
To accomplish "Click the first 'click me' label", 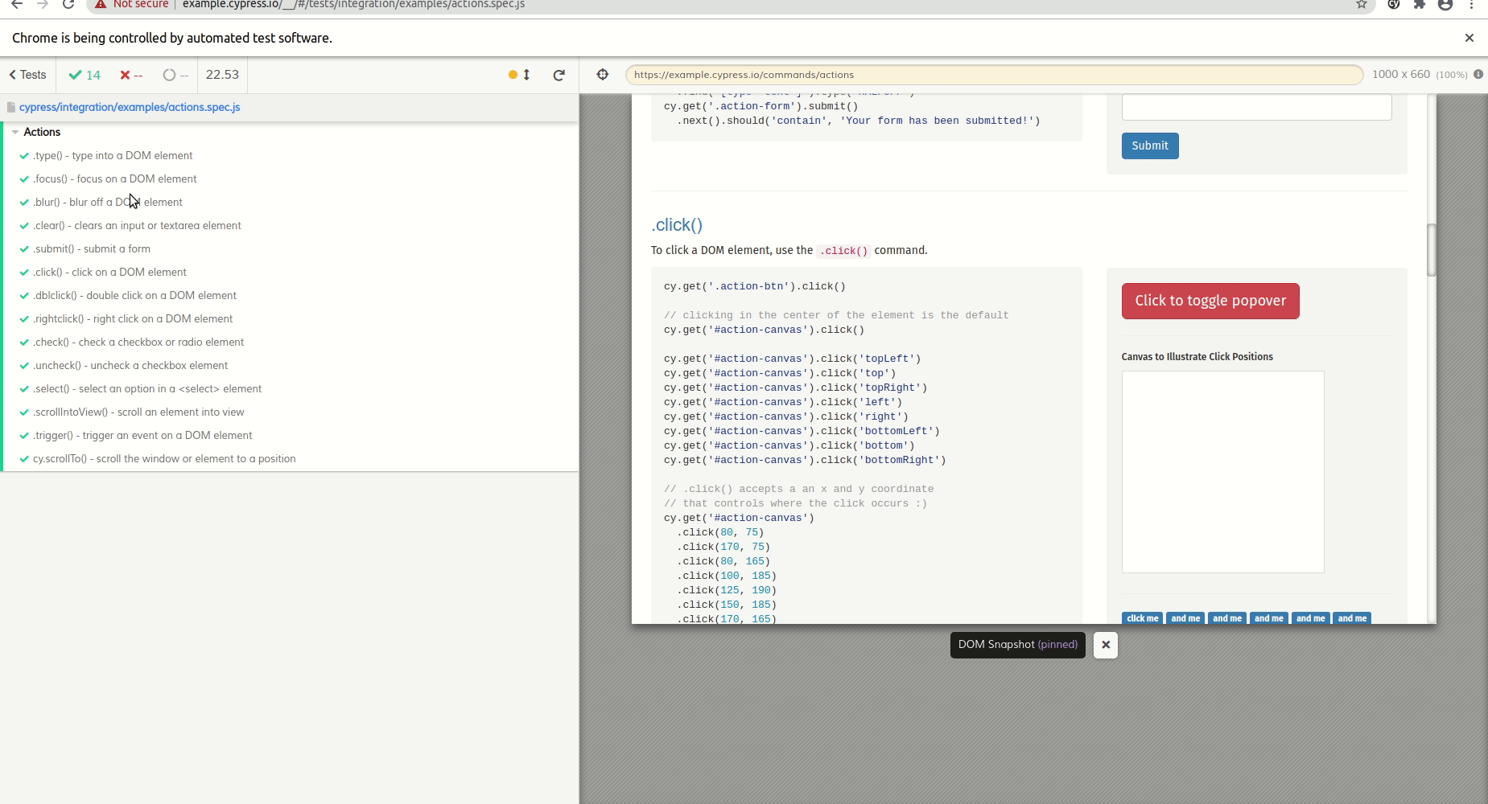I will point(1142,618).
